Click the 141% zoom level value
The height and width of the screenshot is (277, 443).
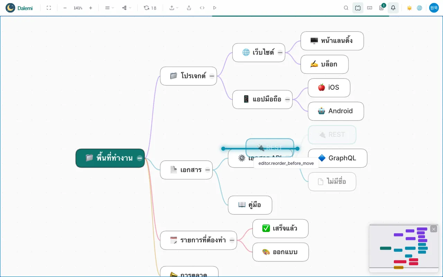(78, 8)
